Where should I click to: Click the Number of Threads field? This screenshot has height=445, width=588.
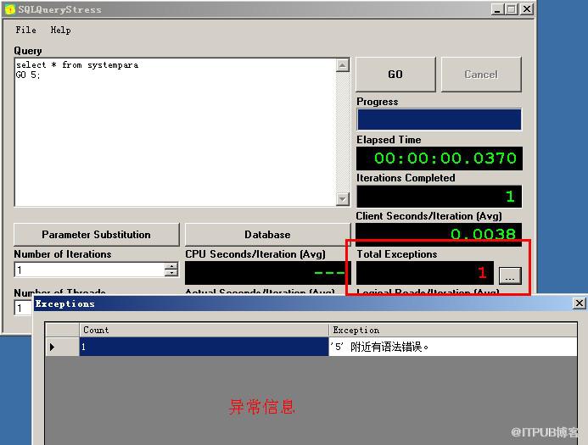pos(23,309)
